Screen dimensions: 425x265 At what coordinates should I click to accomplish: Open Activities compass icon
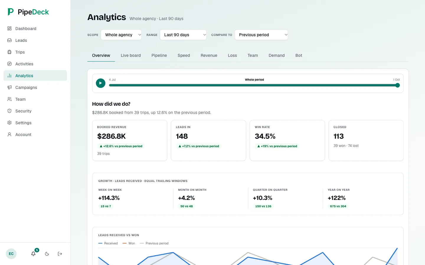pos(9,64)
